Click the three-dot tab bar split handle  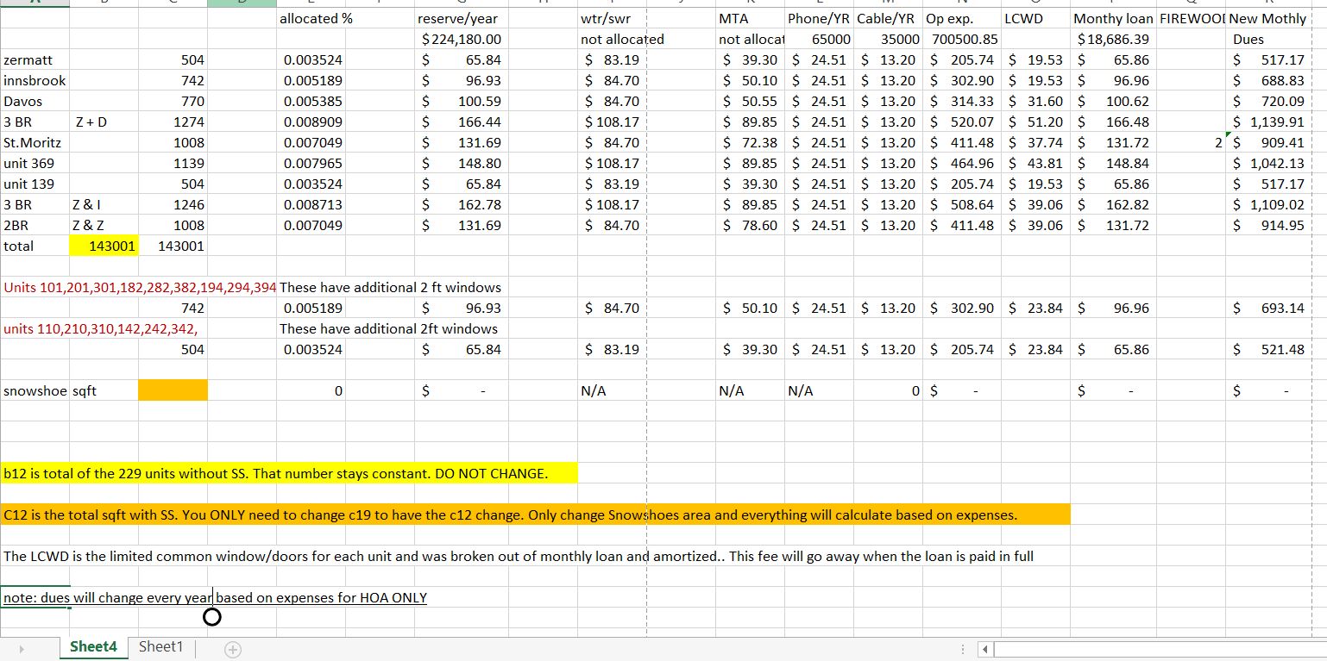(x=963, y=648)
